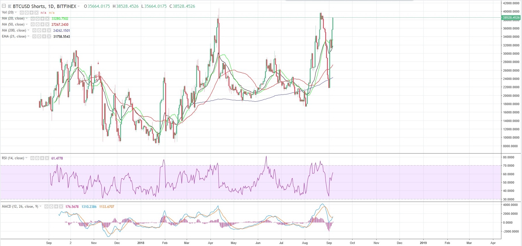Click the BTCUSD Shorts, 1D, BITFINEX title
Screen dimensions: 522x246
coord(44,6)
